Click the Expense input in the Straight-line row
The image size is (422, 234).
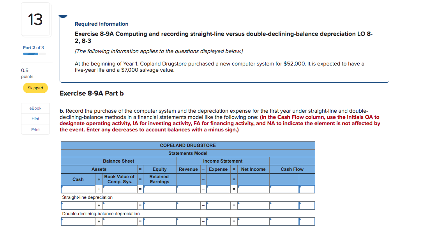coord(218,205)
